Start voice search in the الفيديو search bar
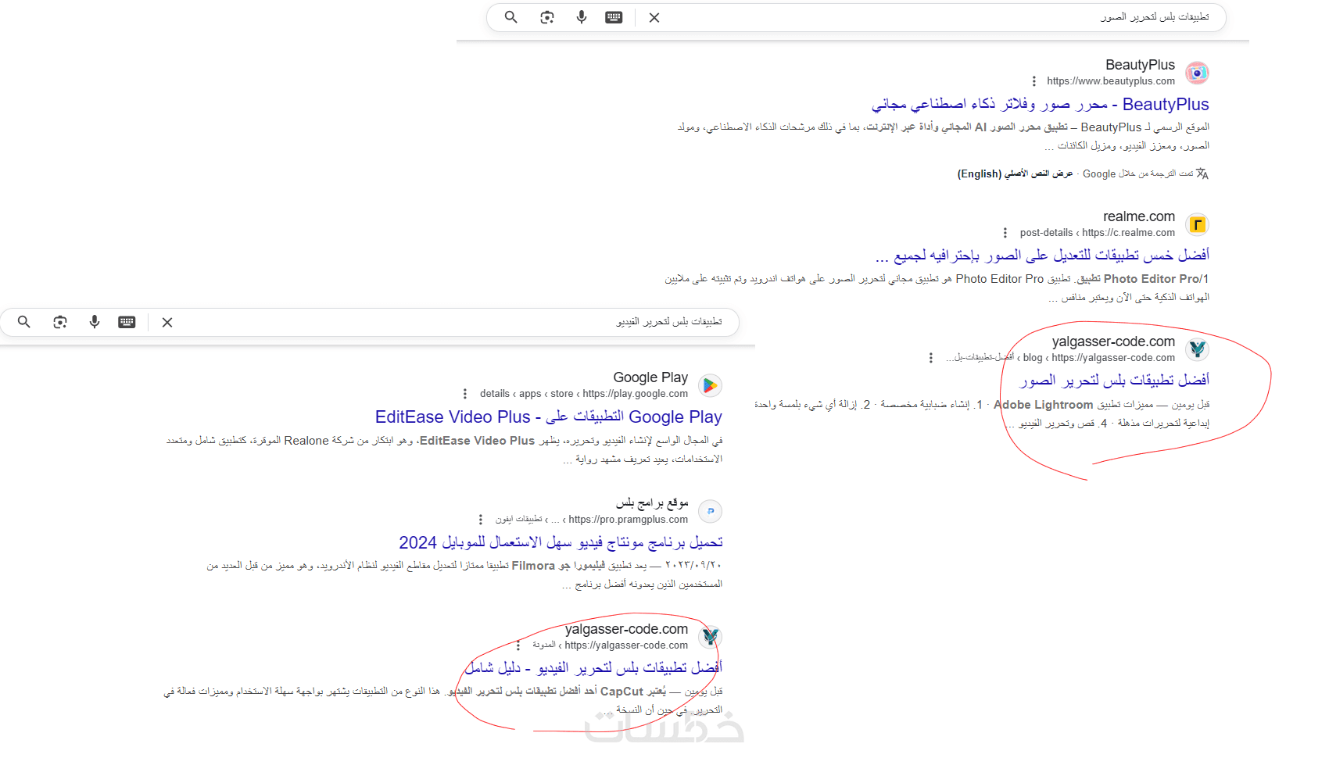Image resolution: width=1329 pixels, height=758 pixels. (x=95, y=322)
